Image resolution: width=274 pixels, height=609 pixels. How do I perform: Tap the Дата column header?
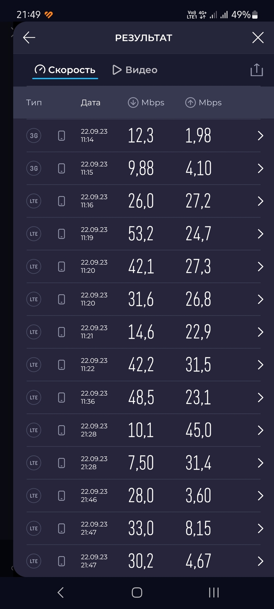[x=90, y=102]
